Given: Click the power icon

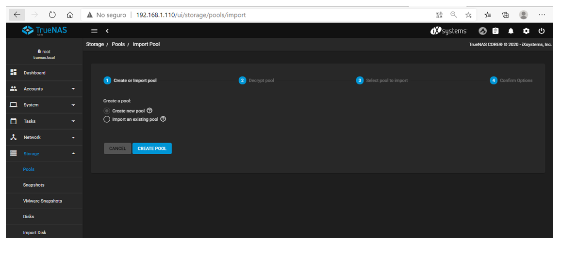Looking at the screenshot, I should click(x=541, y=31).
